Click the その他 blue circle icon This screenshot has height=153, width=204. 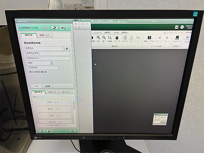click(187, 38)
